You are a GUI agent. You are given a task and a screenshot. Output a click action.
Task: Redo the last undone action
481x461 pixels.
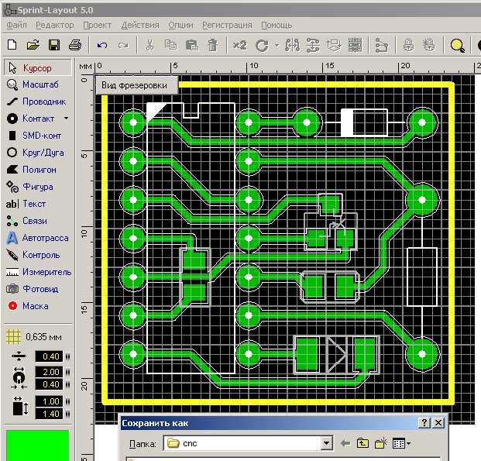(123, 46)
